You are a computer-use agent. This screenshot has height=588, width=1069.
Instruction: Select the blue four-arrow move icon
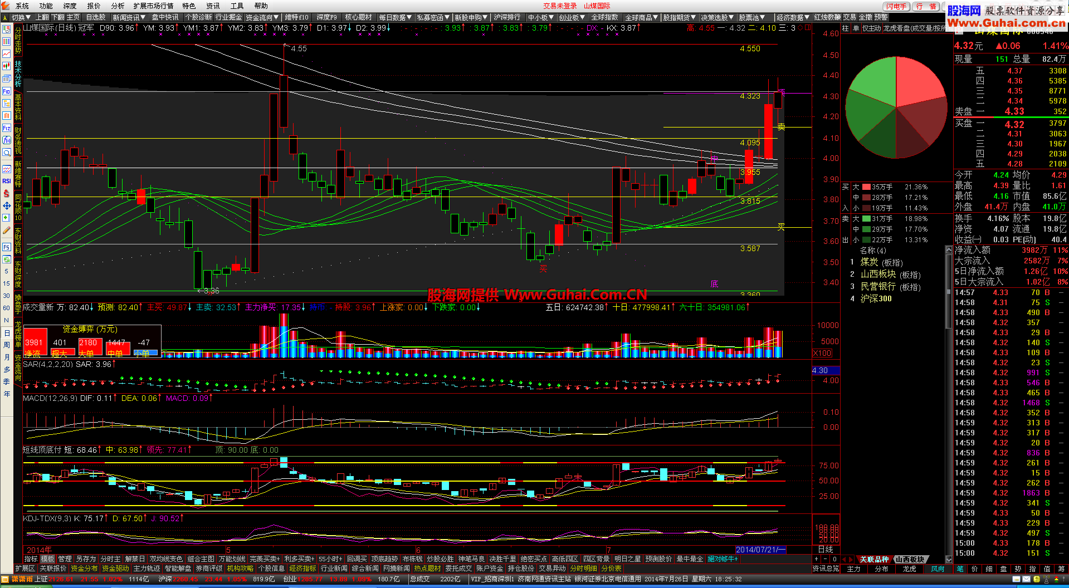(6, 205)
